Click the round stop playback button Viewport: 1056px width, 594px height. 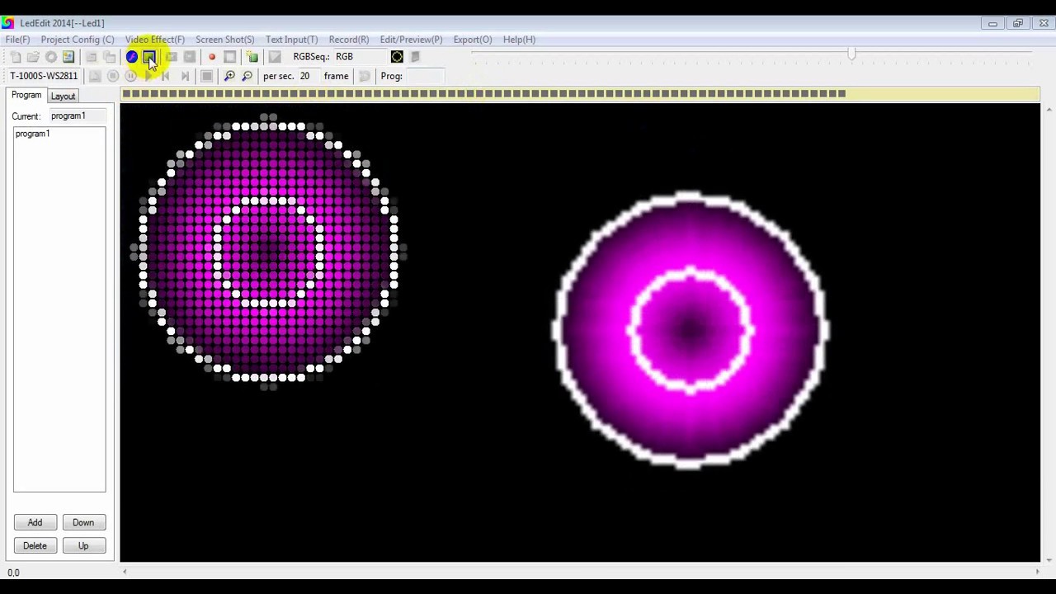[x=113, y=76]
